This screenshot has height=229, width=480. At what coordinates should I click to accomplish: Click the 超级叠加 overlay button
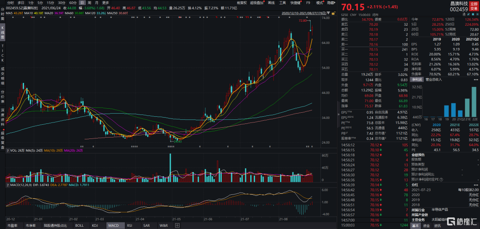(x=257, y=3)
